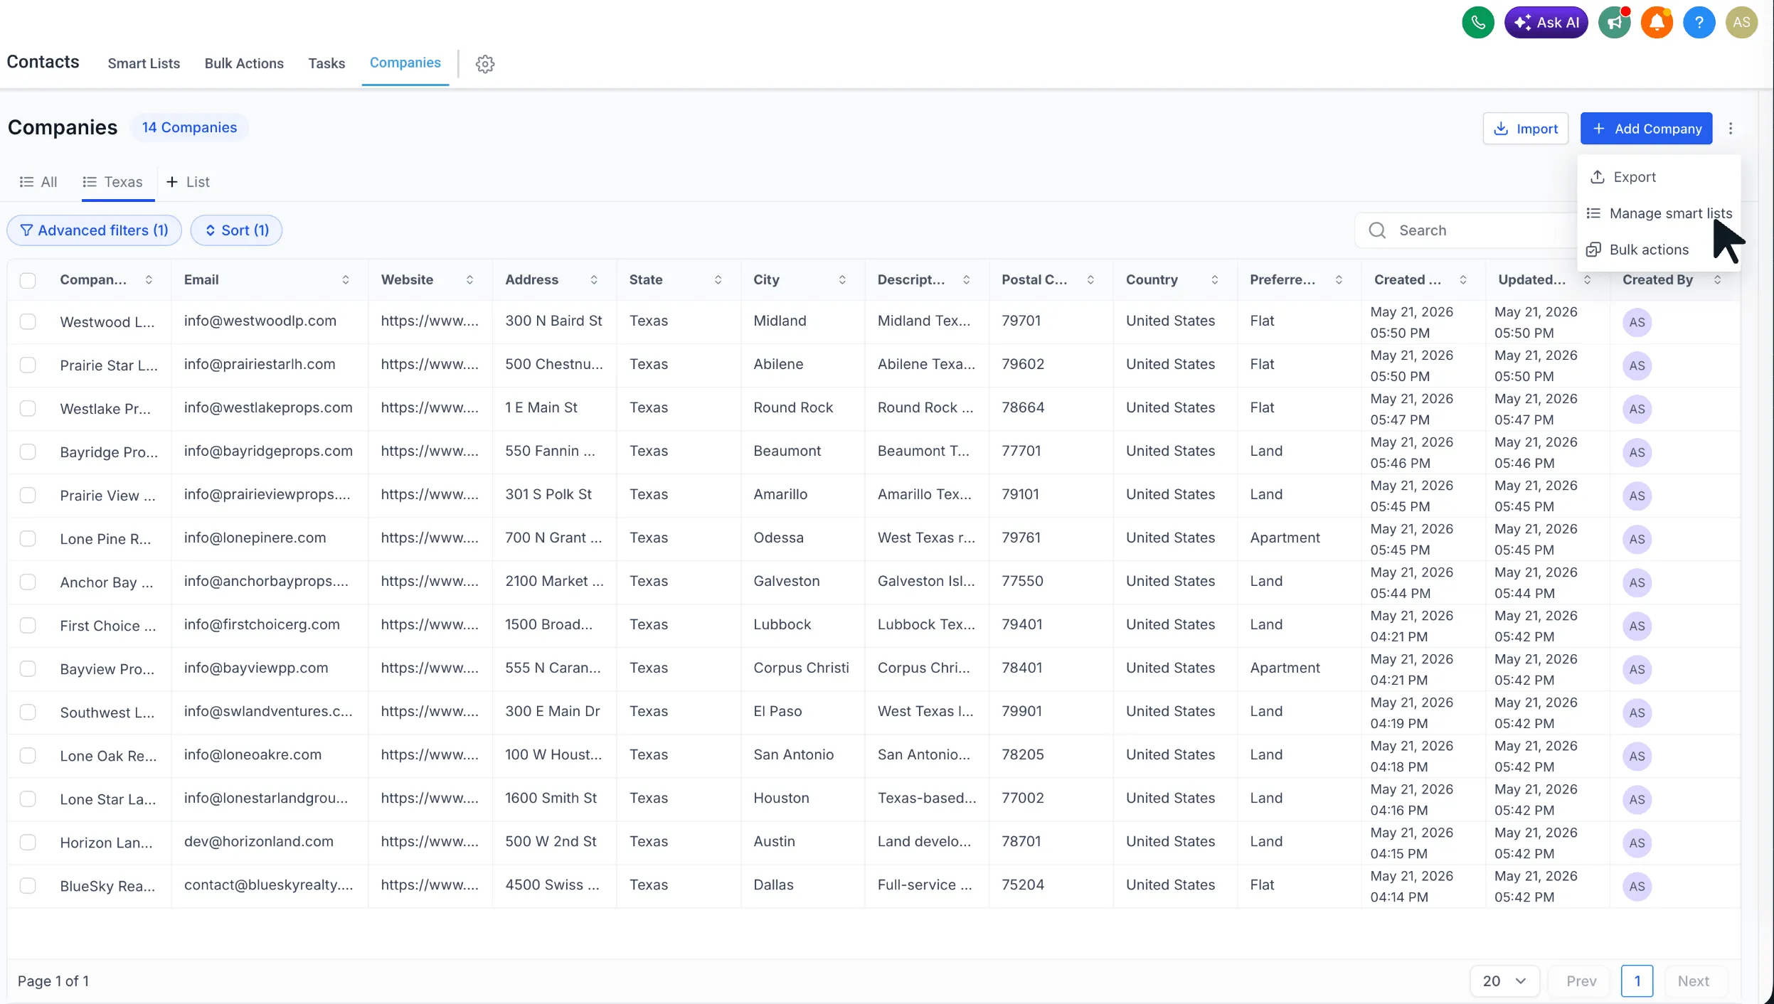Sort by the Company name column arrows

(149, 280)
